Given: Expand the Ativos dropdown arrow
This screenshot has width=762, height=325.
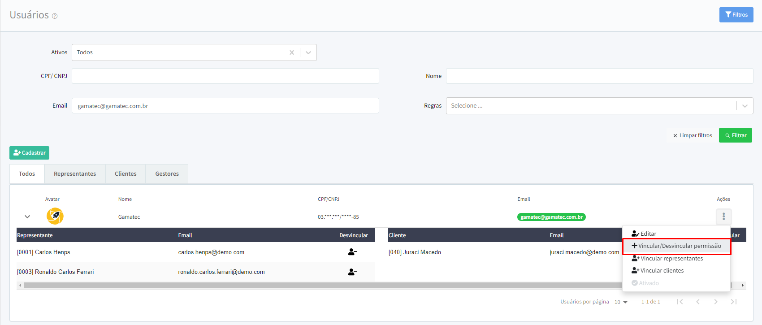Looking at the screenshot, I should tap(308, 52).
